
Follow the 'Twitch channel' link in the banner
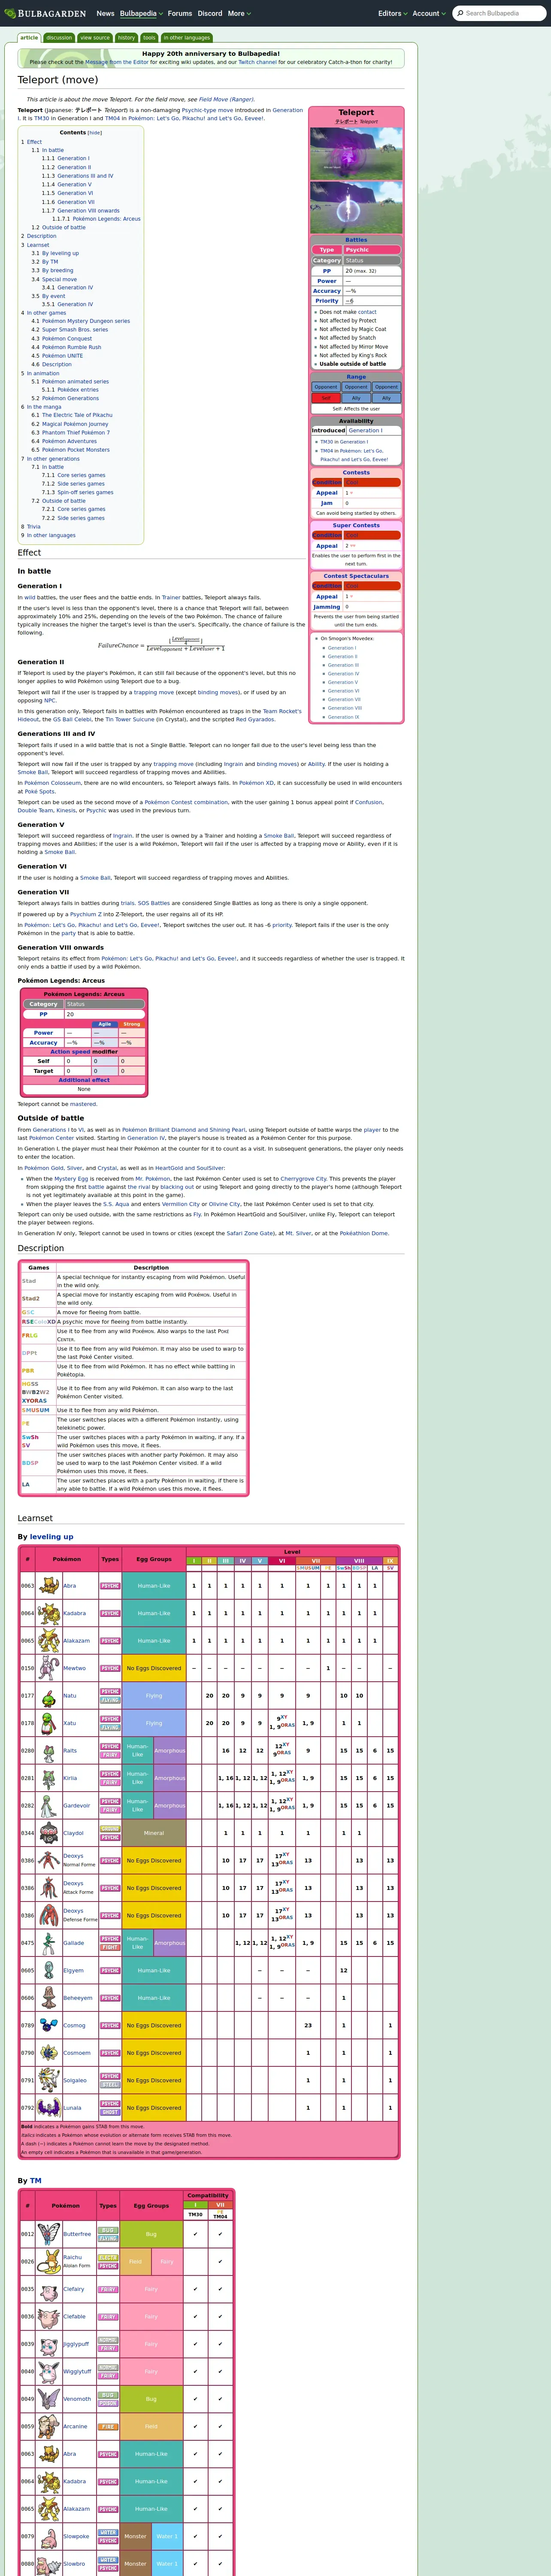tap(258, 62)
